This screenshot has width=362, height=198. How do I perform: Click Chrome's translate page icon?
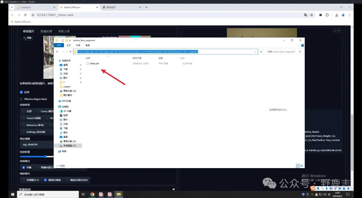click(306, 15)
